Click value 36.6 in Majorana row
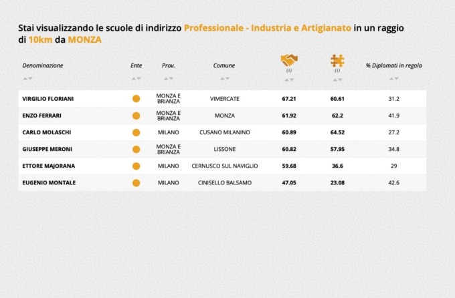This screenshot has height=298, width=455. click(337, 166)
